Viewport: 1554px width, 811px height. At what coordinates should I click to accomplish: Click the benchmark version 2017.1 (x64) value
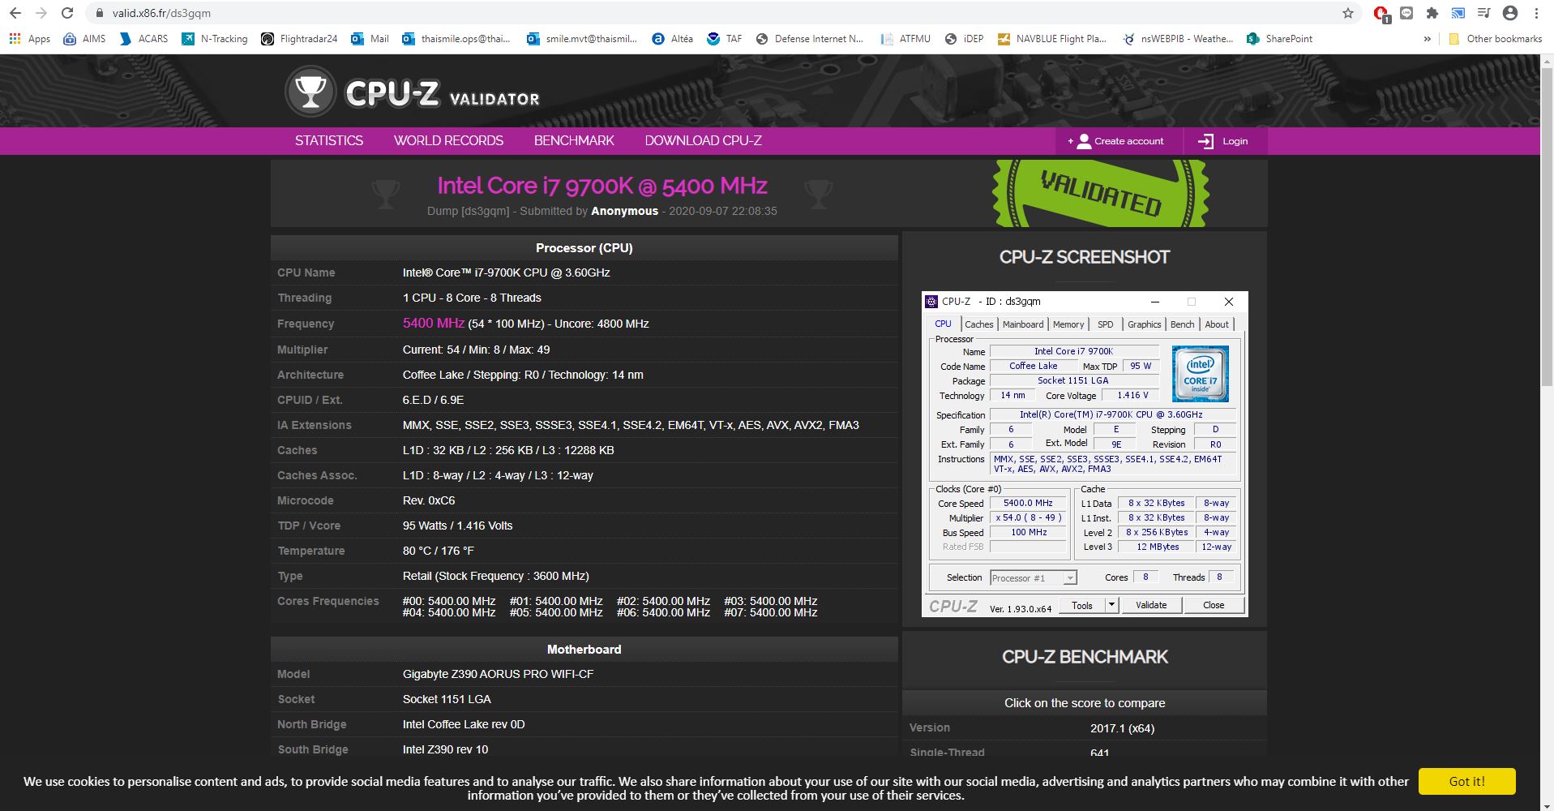coord(1122,728)
